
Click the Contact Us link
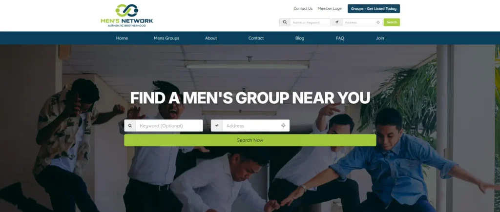point(303,9)
